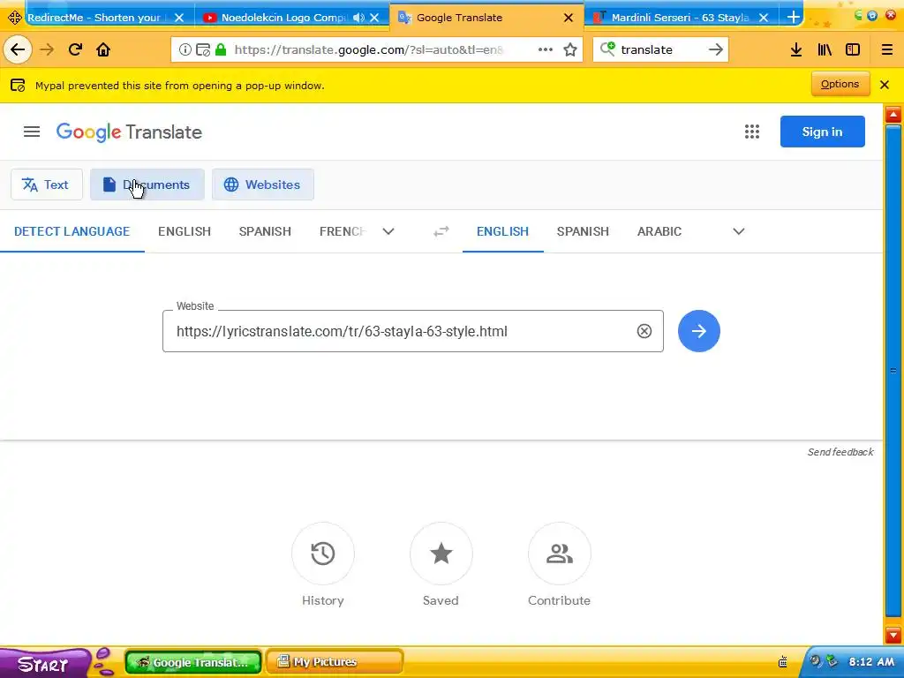Open the library bookshelf icon
The width and height of the screenshot is (904, 678).
(825, 49)
